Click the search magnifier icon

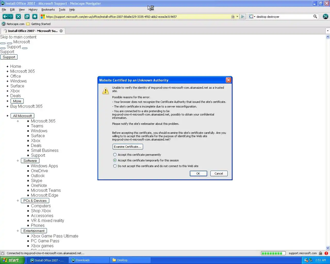pos(315,16)
